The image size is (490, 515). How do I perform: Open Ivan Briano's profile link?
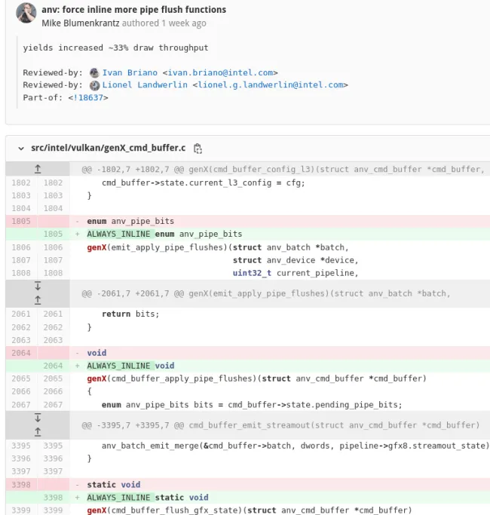130,72
